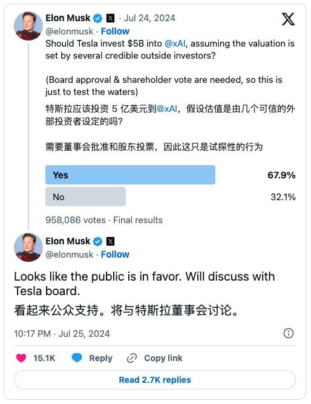Click the X affiliate badge on the second tweet
The width and height of the screenshot is (311, 404).
click(x=110, y=241)
